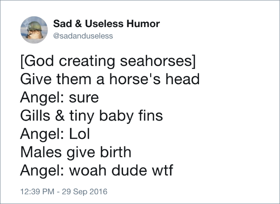Viewport: 280px width, 204px height.
Task: Select the '[God creating seahorses]' line
Action: coord(108,61)
